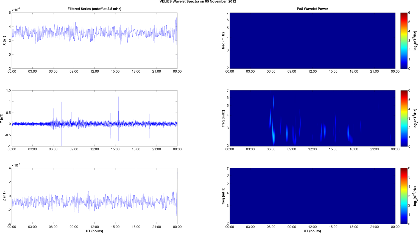Click the '06:00' tick under the Y series plot
The width and height of the screenshot is (418, 233).
pyautogui.click(x=53, y=149)
